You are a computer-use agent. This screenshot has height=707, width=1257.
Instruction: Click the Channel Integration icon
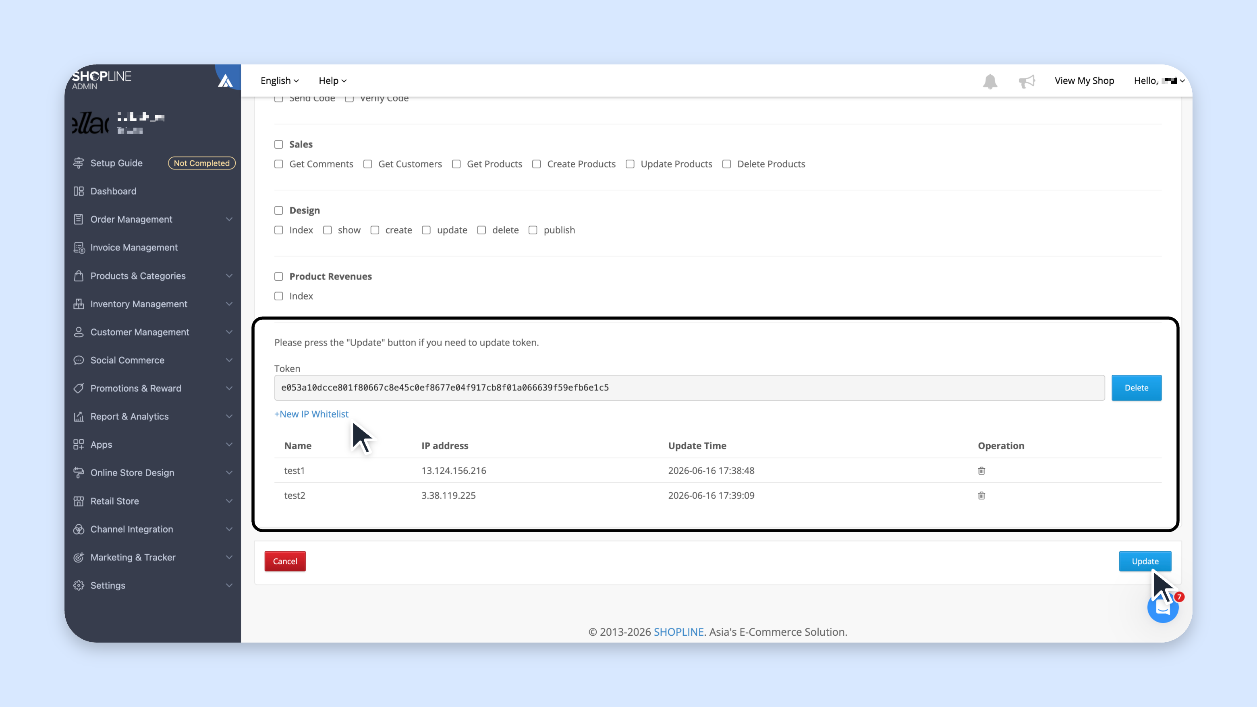point(78,529)
